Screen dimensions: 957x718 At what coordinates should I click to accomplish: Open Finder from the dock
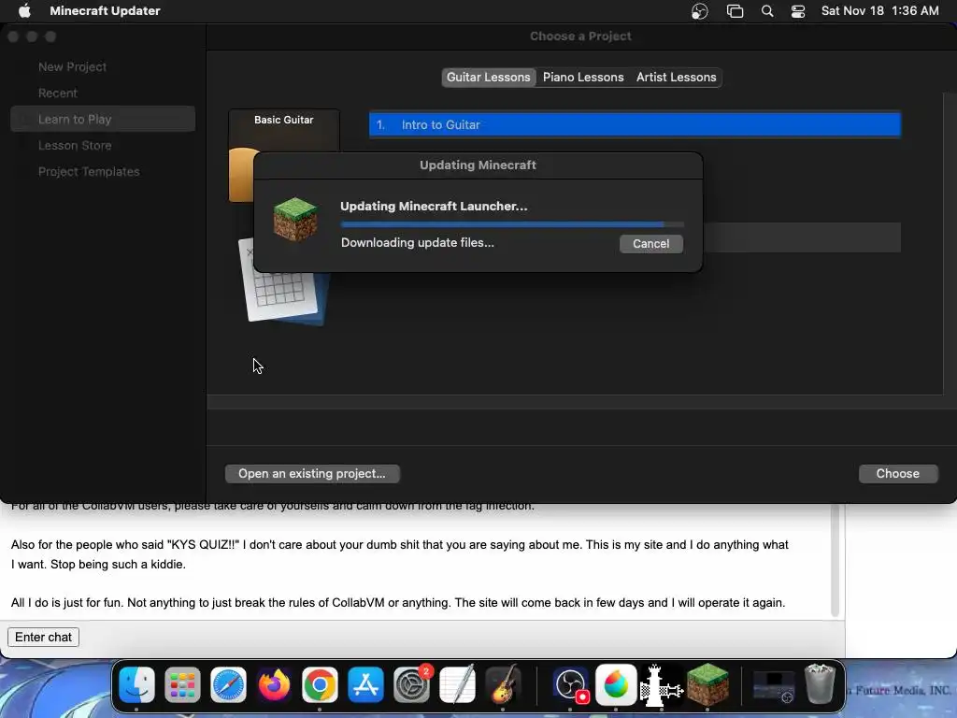coord(136,684)
